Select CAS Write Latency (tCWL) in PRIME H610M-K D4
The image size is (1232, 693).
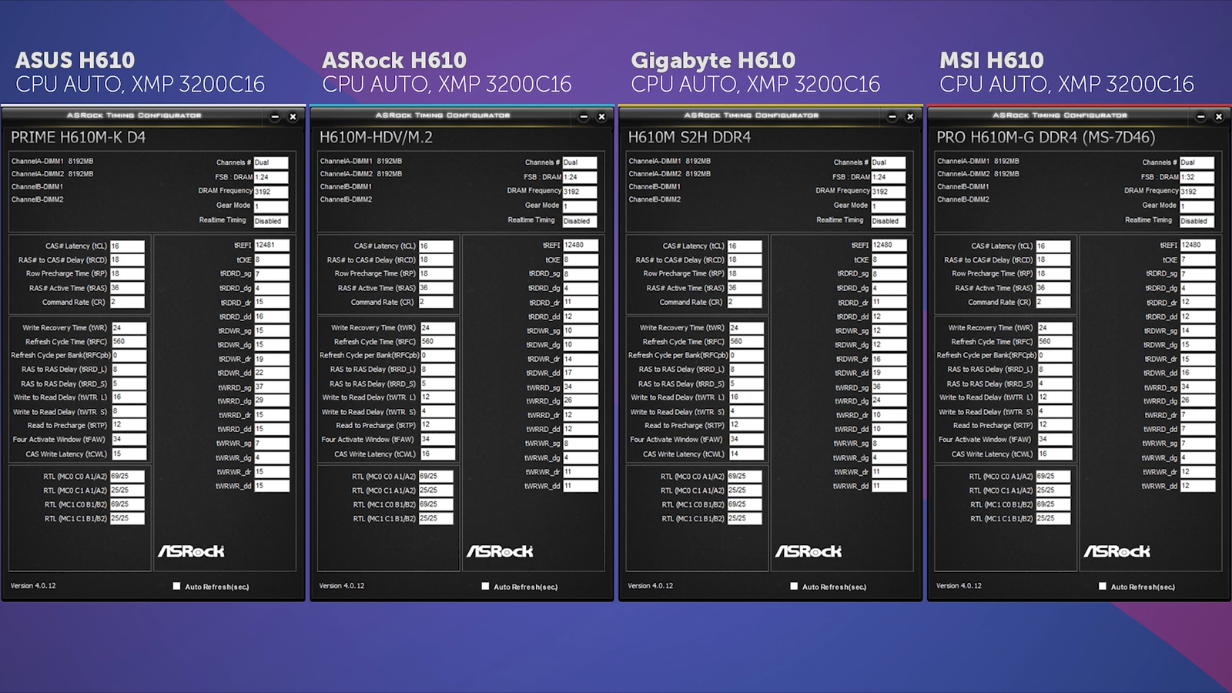pyautogui.click(x=129, y=454)
